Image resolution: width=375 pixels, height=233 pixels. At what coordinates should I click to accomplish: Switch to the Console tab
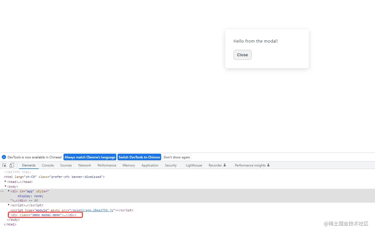48,165
